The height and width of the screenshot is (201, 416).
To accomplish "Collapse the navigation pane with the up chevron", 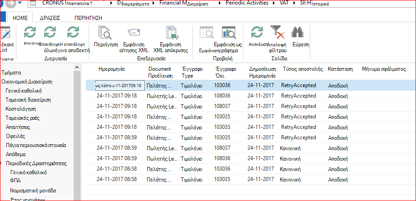I will [77, 68].
